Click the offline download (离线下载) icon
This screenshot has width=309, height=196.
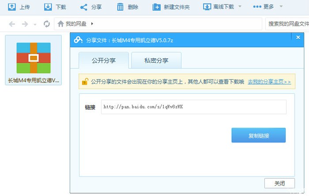point(207,7)
